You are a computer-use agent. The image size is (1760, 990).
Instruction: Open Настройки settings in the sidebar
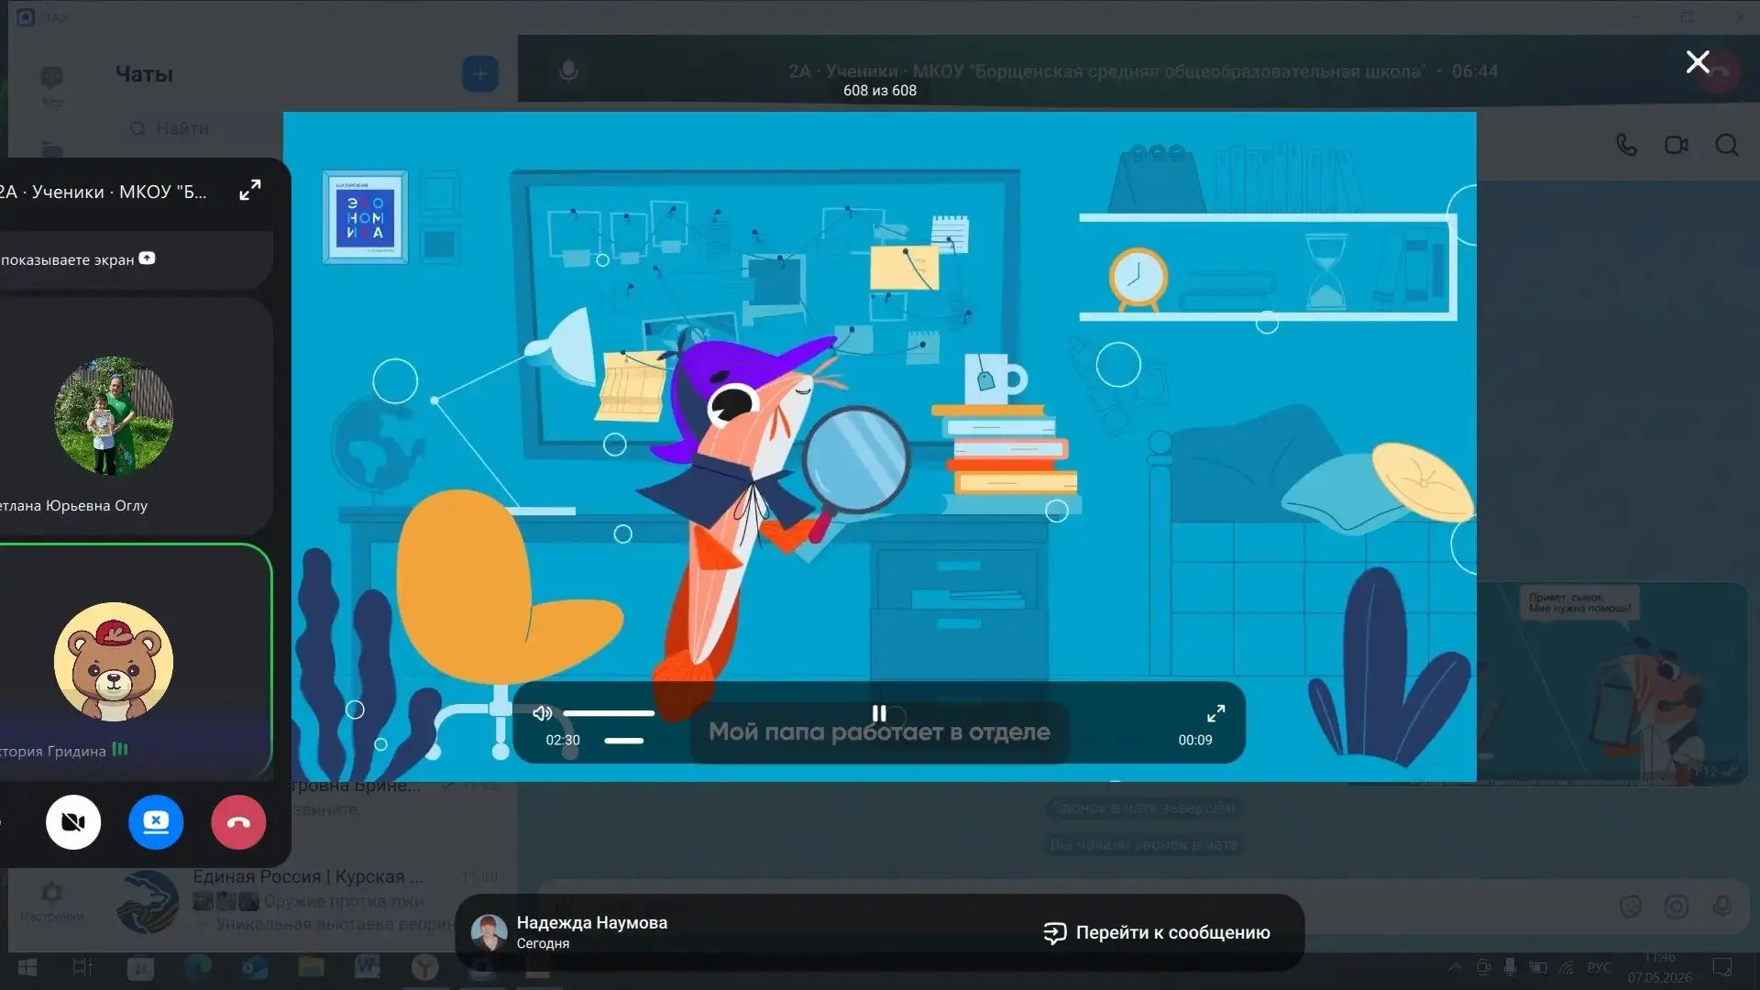pyautogui.click(x=51, y=900)
